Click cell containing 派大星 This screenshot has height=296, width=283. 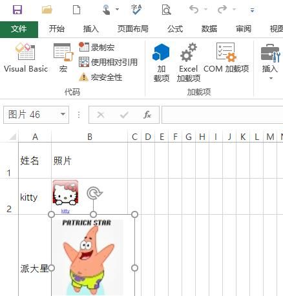tap(35, 256)
